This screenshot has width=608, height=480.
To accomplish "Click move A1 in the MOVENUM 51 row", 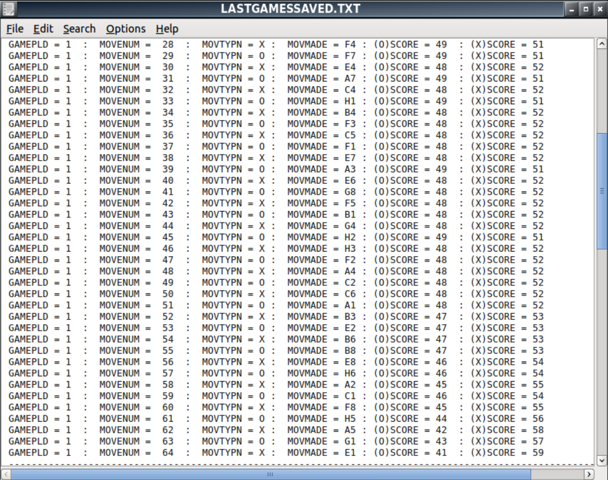I will (350, 305).
